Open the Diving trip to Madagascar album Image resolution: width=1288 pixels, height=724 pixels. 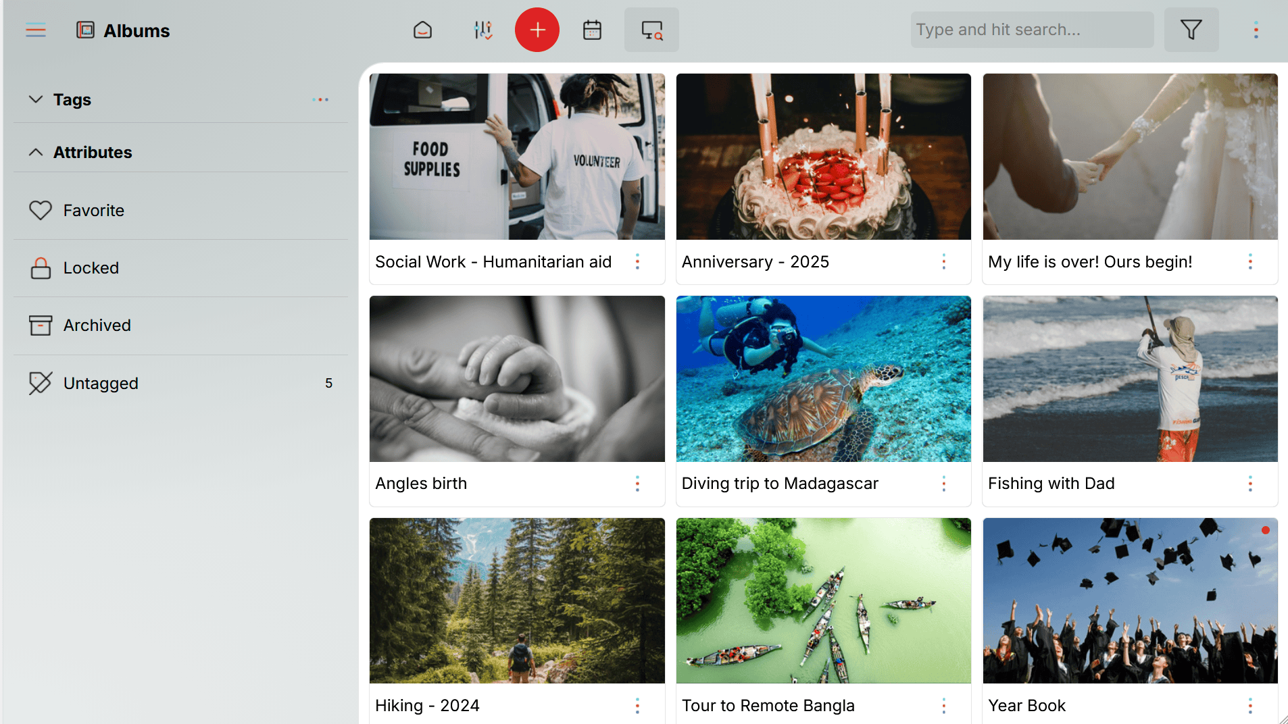click(823, 379)
